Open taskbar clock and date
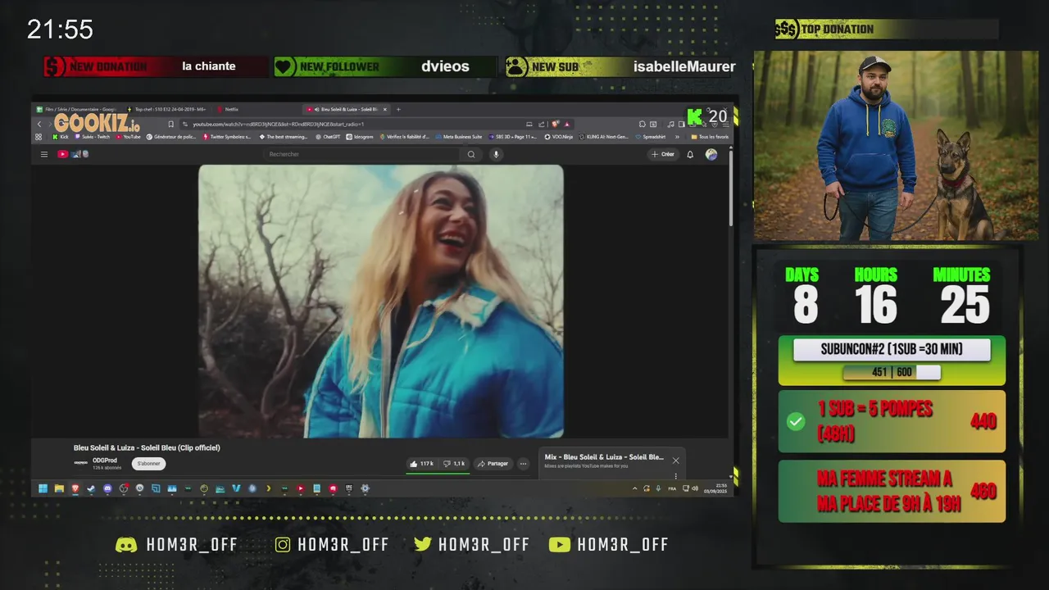Image resolution: width=1049 pixels, height=590 pixels. (x=715, y=488)
